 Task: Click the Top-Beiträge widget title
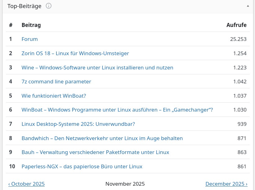25,6
